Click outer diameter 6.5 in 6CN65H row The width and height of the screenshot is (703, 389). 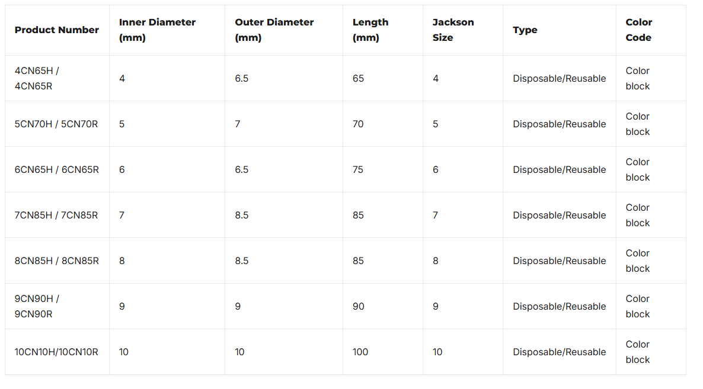(x=242, y=170)
